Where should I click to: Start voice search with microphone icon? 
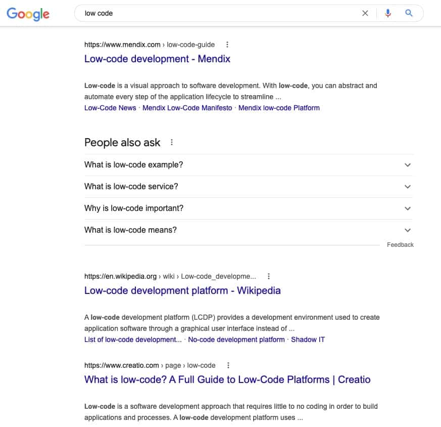pyautogui.click(x=388, y=13)
